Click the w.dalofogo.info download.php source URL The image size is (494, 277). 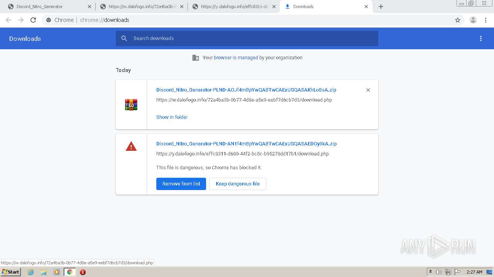(244, 100)
